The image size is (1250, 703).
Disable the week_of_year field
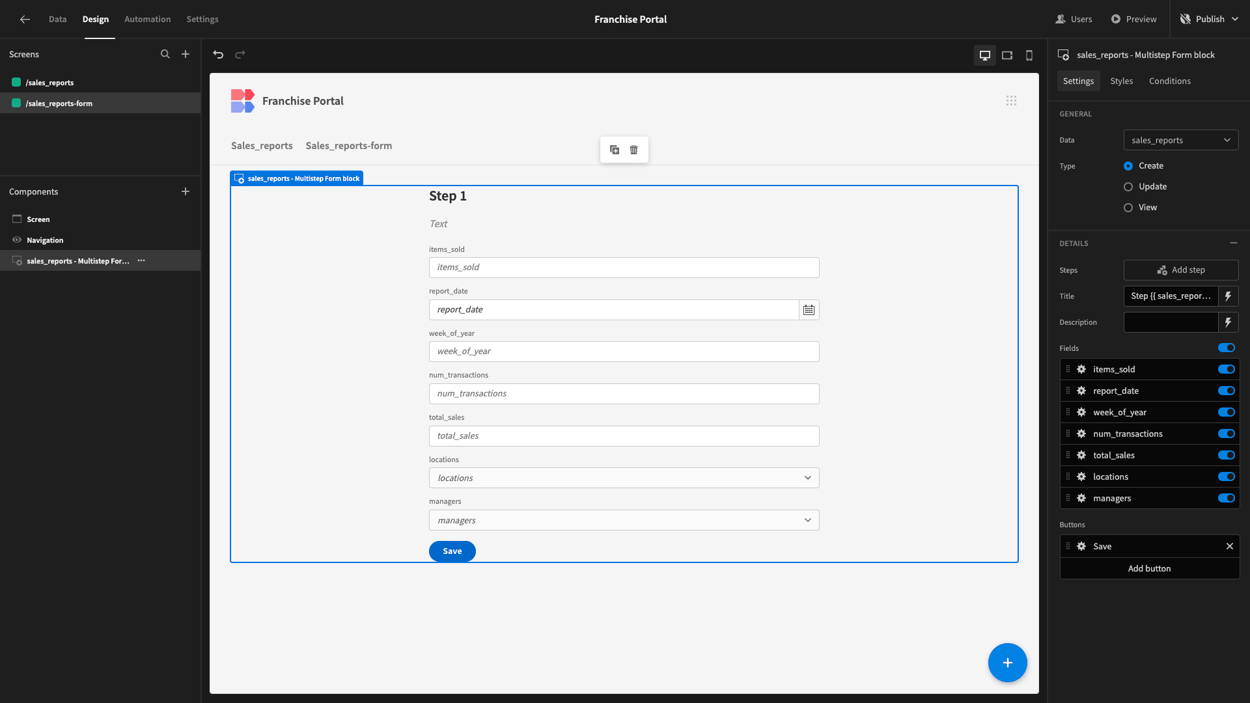(x=1227, y=413)
